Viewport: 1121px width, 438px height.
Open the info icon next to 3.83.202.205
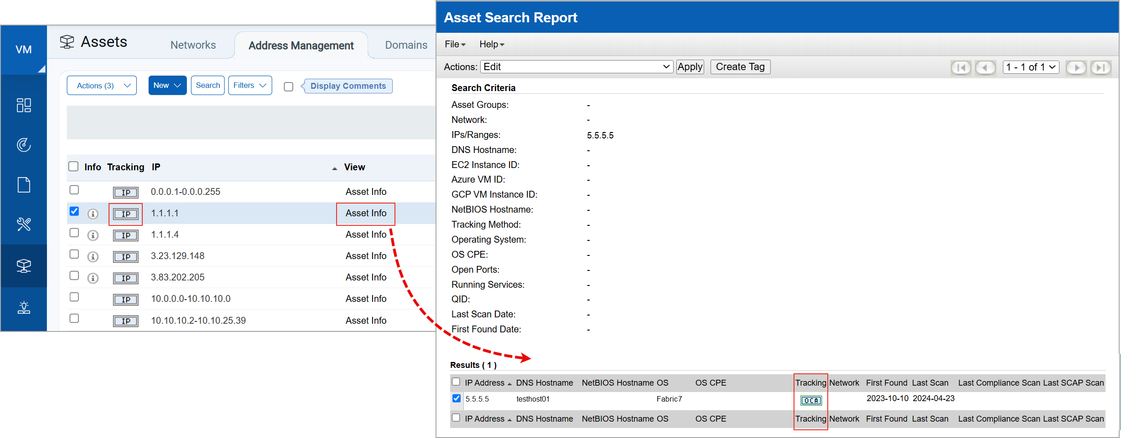pos(93,278)
